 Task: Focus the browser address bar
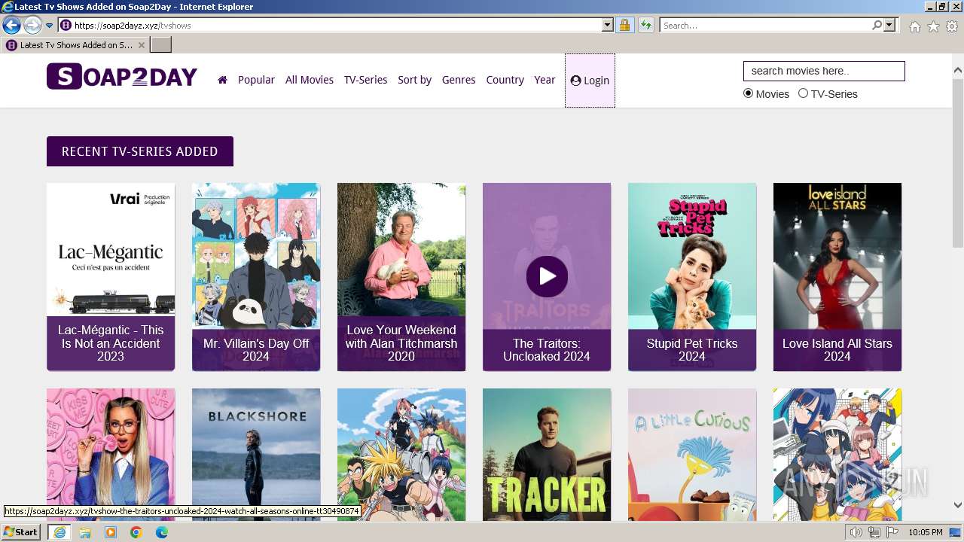point(337,26)
